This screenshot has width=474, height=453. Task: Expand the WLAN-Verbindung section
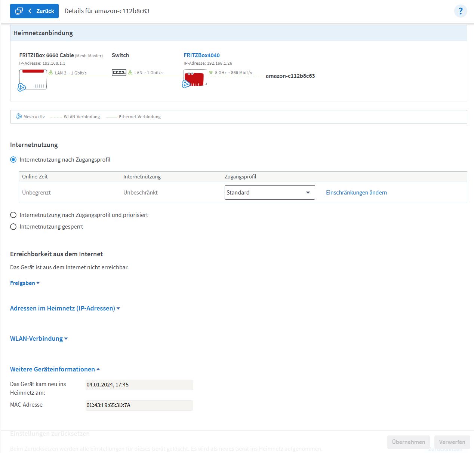click(x=39, y=339)
